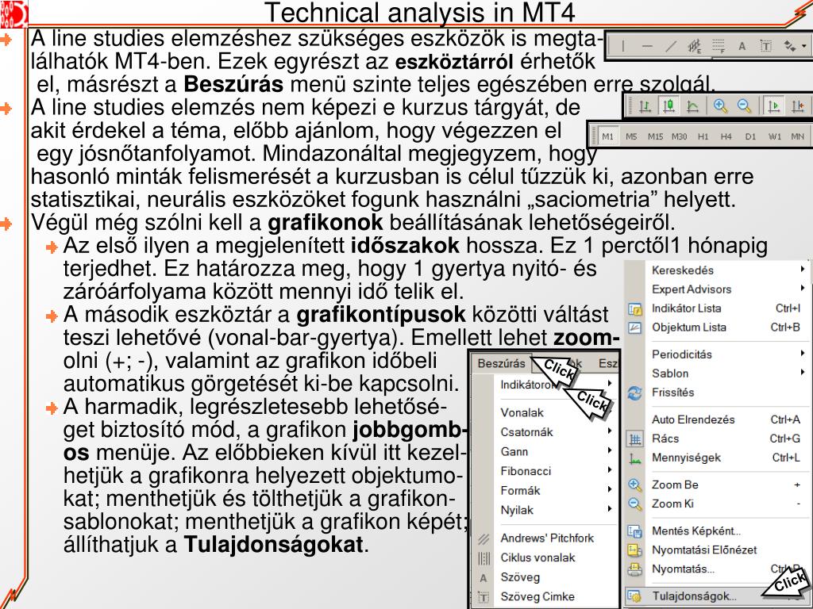Select the horizontal line drawing tool
Image resolution: width=813 pixels, height=609 pixels.
[646, 47]
